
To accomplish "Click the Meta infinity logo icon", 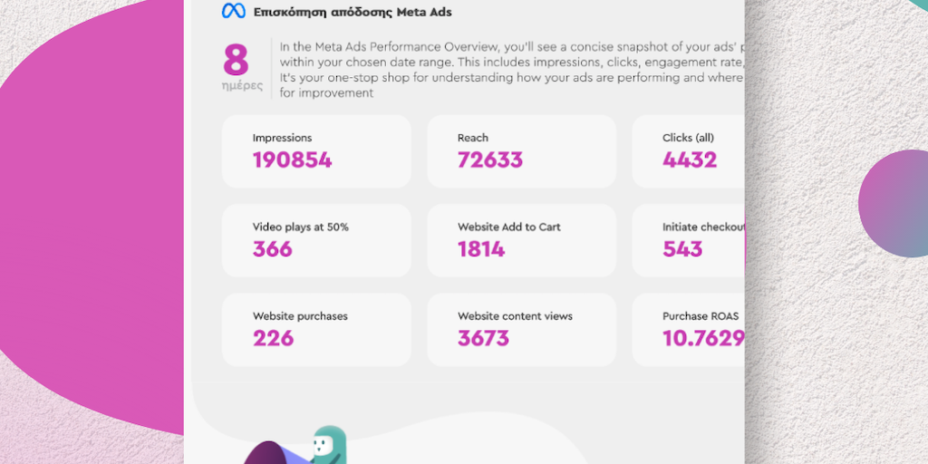I will 234,12.
